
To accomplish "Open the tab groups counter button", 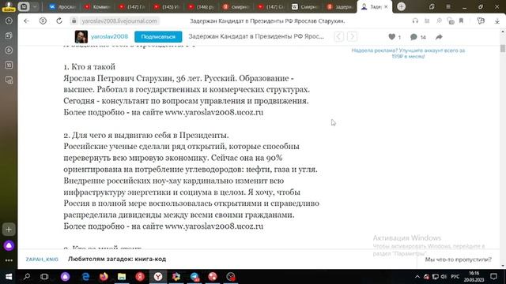I will [24, 6].
